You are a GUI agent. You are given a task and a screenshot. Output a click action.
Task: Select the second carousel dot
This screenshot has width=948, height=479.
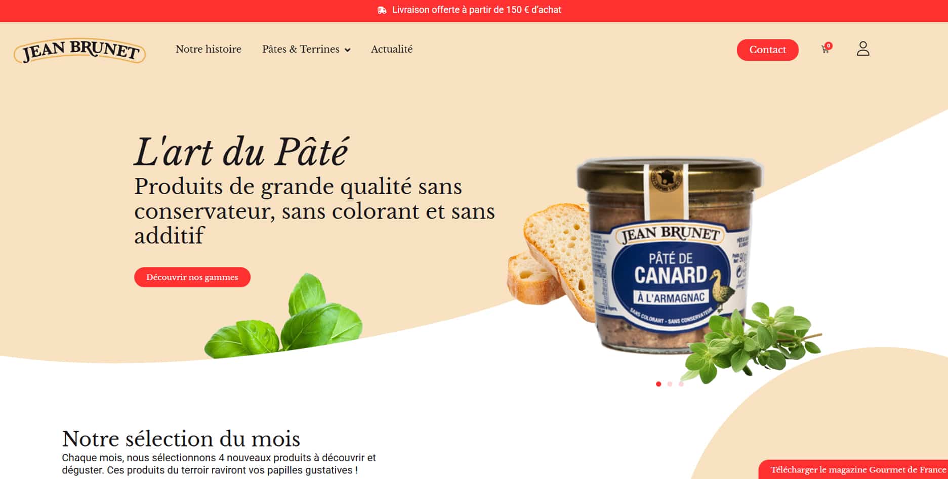click(670, 384)
